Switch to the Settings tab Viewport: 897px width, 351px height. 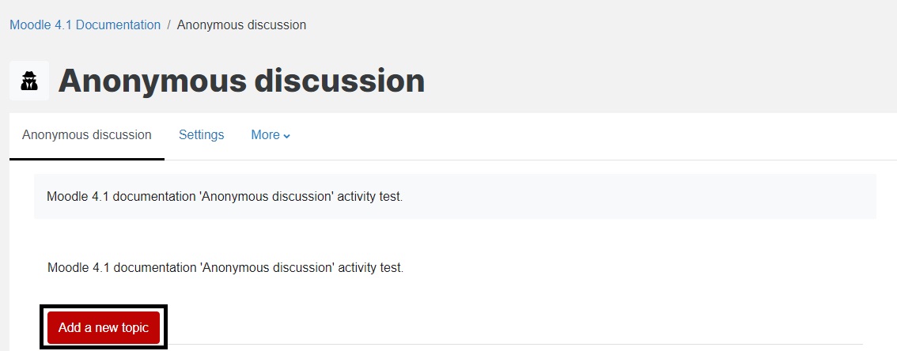202,135
